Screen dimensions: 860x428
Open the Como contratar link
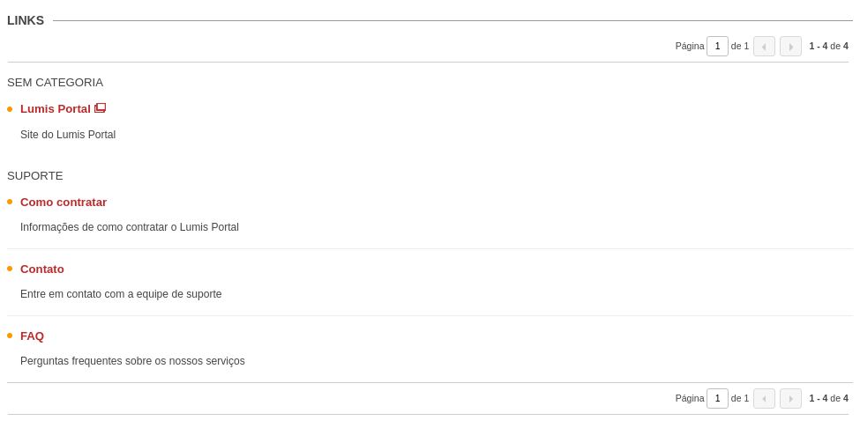[x=64, y=203]
